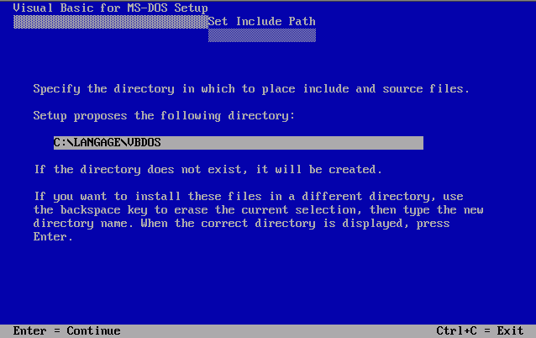This screenshot has width=536, height=338.
Task: Click the Ctrl+C = Exit option
Action: coord(480,330)
